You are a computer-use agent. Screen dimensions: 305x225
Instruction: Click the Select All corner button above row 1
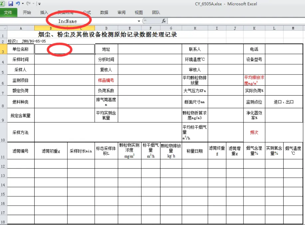click(3, 28)
